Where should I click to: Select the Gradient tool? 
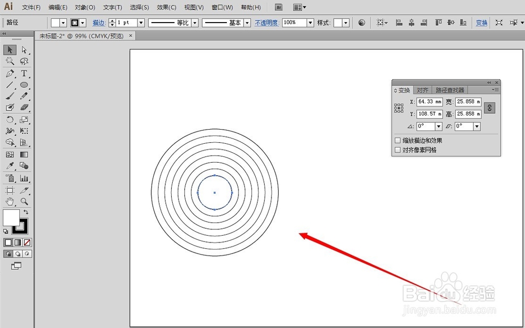click(x=24, y=154)
